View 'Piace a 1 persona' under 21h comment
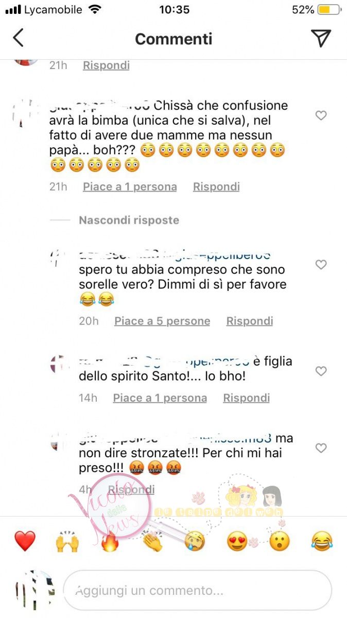The image size is (347, 618). [130, 186]
